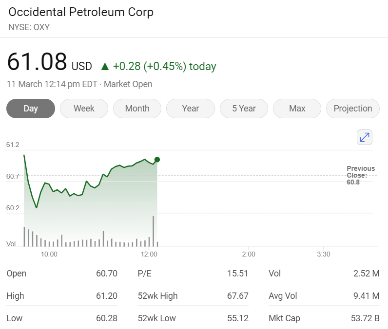The image size is (388, 329).
Task: Open the Projection view
Action: pyautogui.click(x=352, y=109)
